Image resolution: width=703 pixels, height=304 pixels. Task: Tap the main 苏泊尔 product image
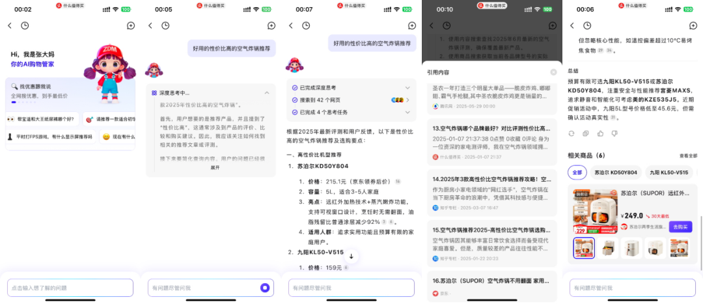point(595,212)
